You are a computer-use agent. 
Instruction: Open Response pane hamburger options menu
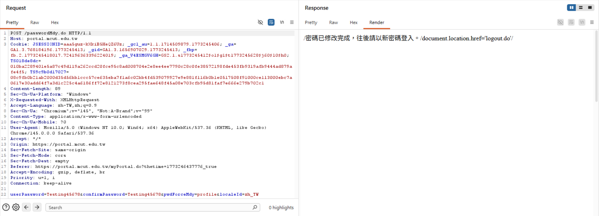click(592, 22)
